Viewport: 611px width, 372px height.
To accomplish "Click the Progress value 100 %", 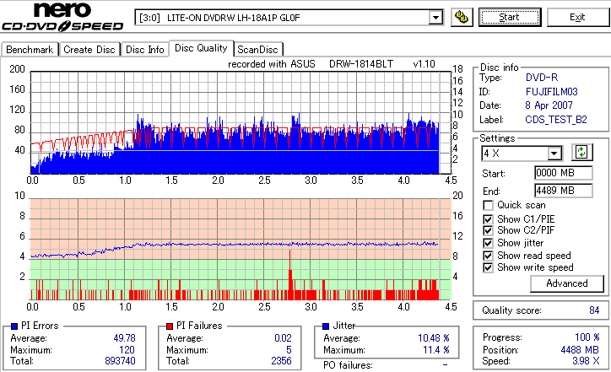I will 587,337.
